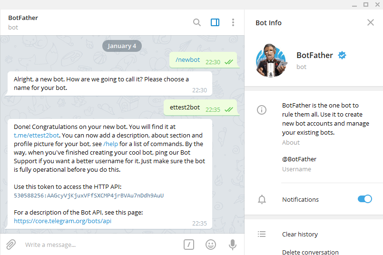Image resolution: width=383 pixels, height=255 pixels.
Task: Toggle the side info panel icon
Action: (x=215, y=22)
